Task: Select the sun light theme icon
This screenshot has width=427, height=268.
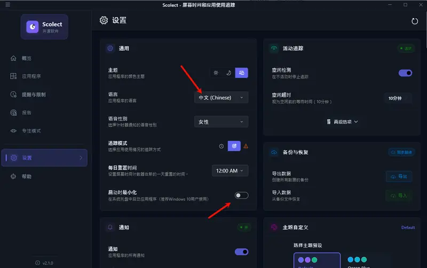Action: tap(216, 73)
